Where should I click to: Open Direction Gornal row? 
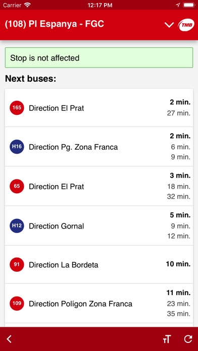(x=99, y=225)
